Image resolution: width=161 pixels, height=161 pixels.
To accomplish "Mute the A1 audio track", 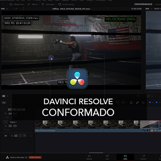I will pyautogui.click(x=25, y=136).
